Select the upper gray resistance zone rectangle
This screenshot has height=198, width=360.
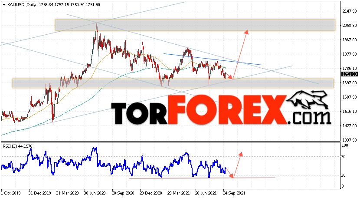[x=195, y=25]
